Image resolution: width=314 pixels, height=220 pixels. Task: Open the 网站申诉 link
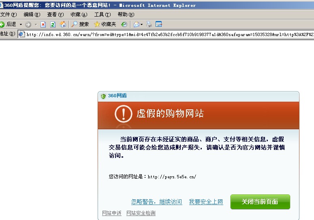pyautogui.click(x=112, y=213)
